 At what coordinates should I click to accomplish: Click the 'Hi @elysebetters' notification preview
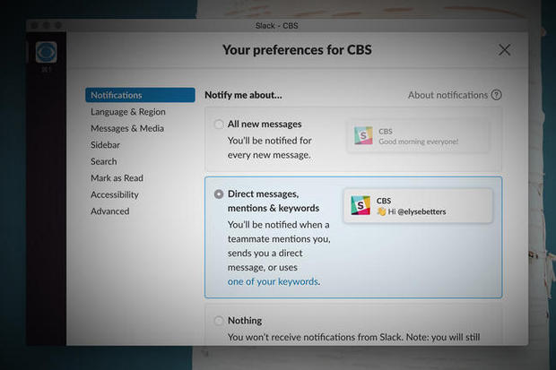pos(419,205)
